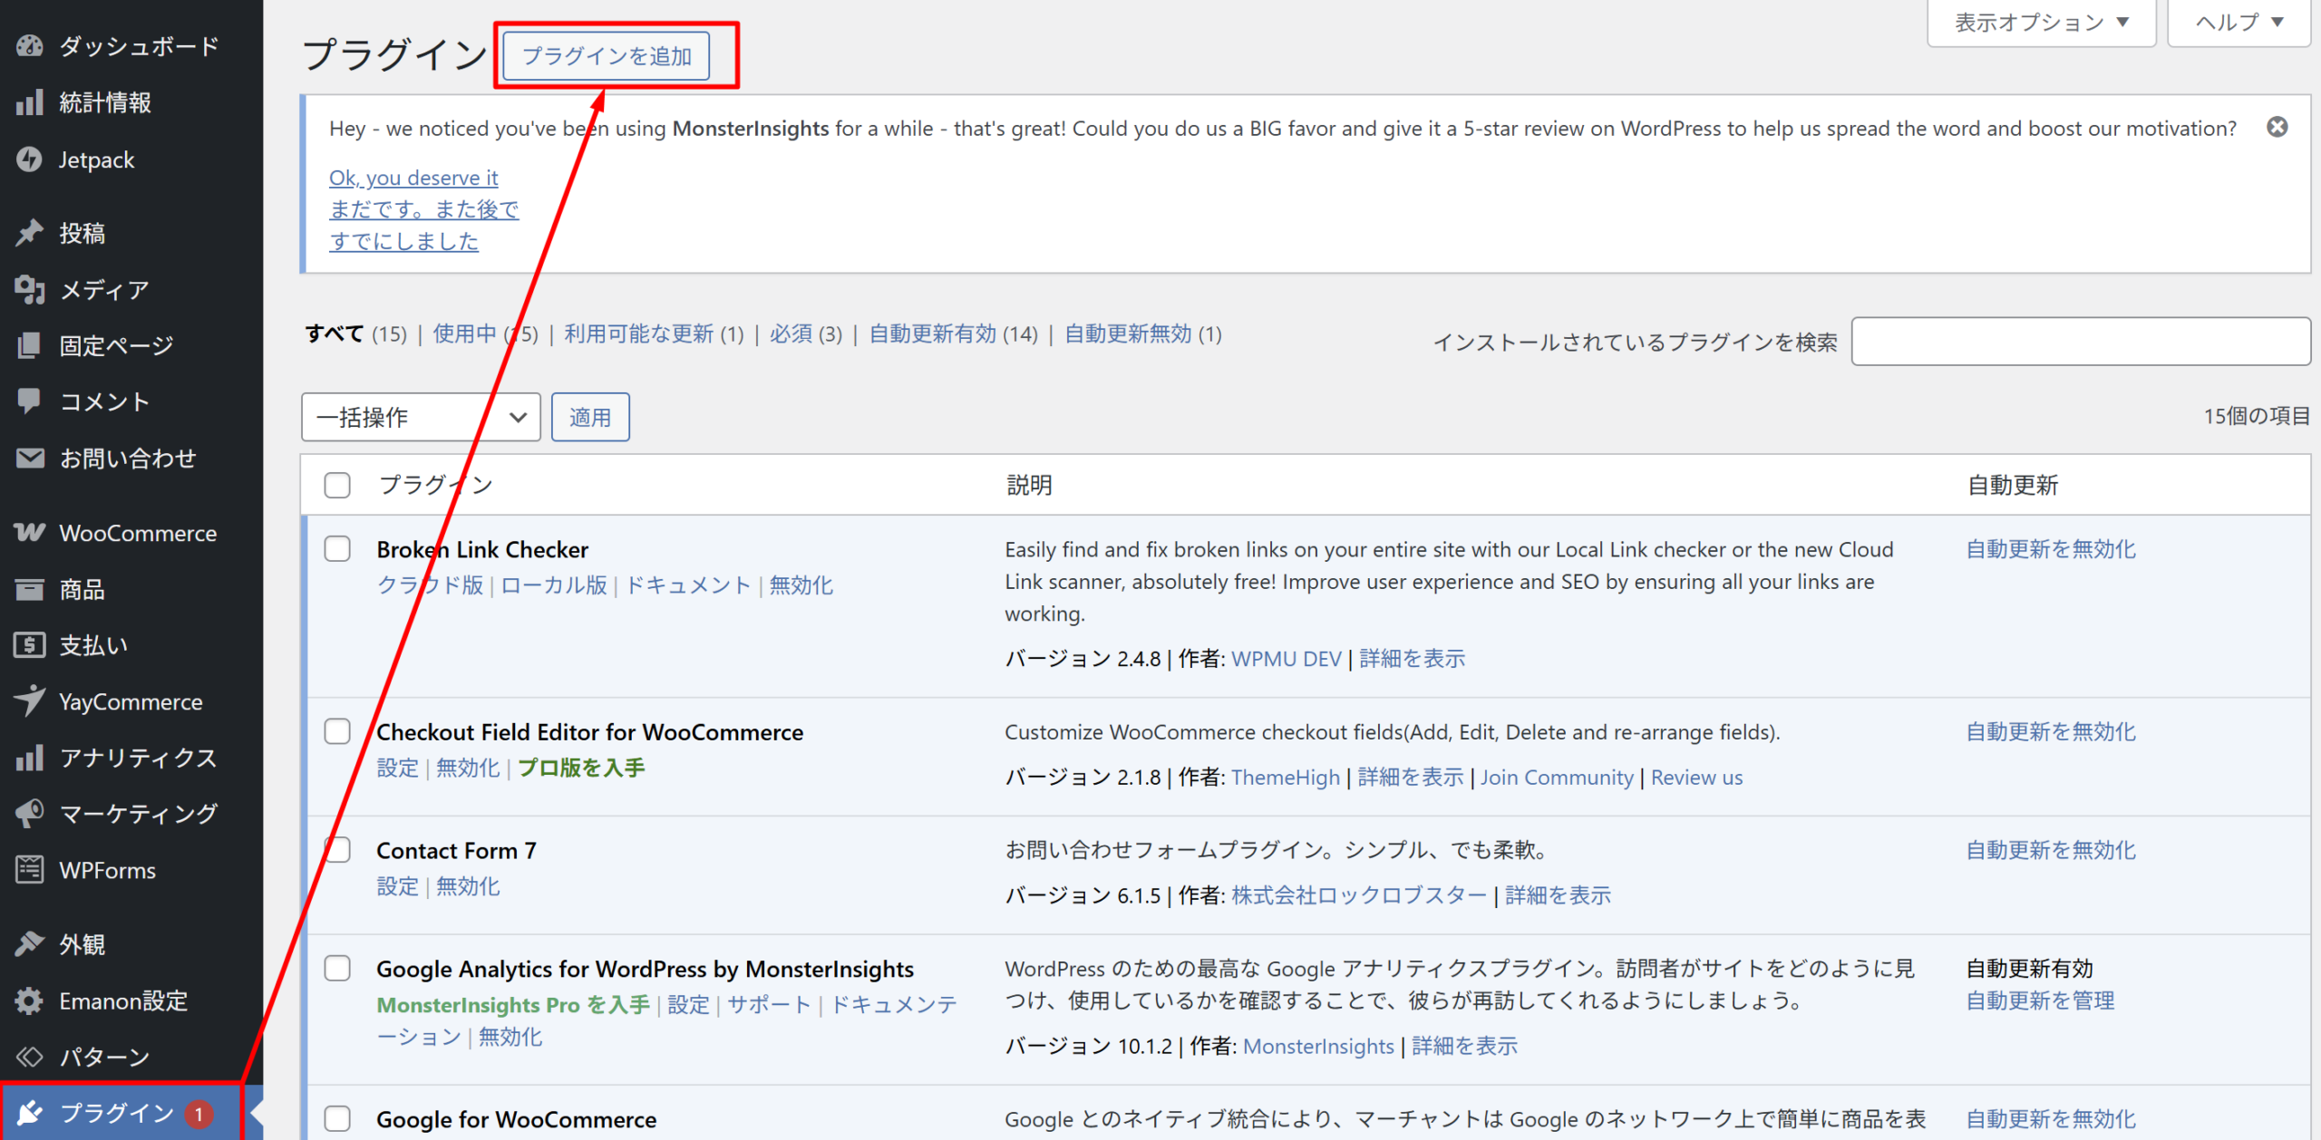Click the 'Ok, you deserve it' link
This screenshot has height=1140, width=2321.
[x=413, y=178]
